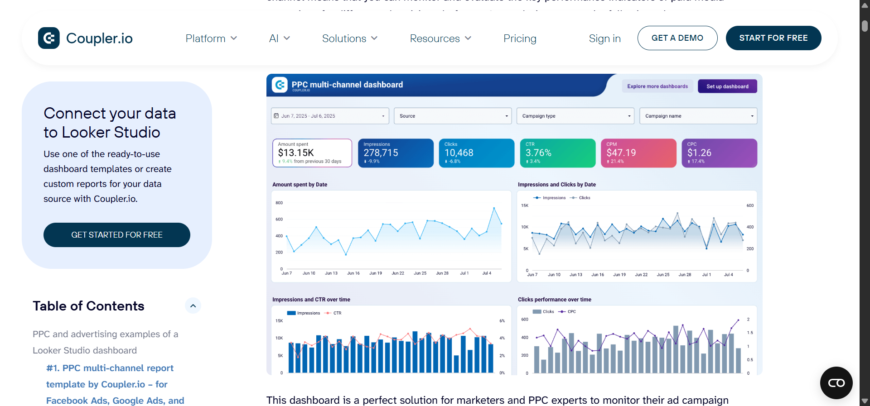
Task: Click the Impressions and CTR over time title
Action: click(311, 300)
